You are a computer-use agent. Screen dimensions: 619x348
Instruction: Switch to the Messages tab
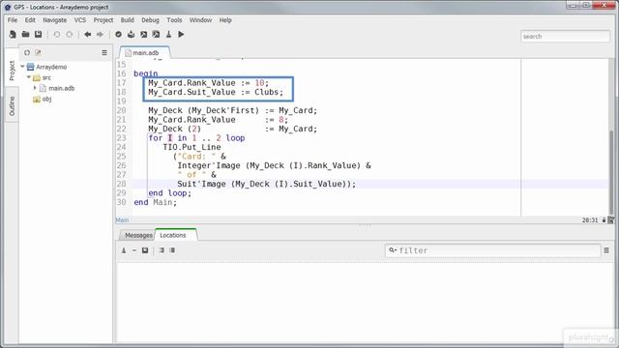[137, 235]
